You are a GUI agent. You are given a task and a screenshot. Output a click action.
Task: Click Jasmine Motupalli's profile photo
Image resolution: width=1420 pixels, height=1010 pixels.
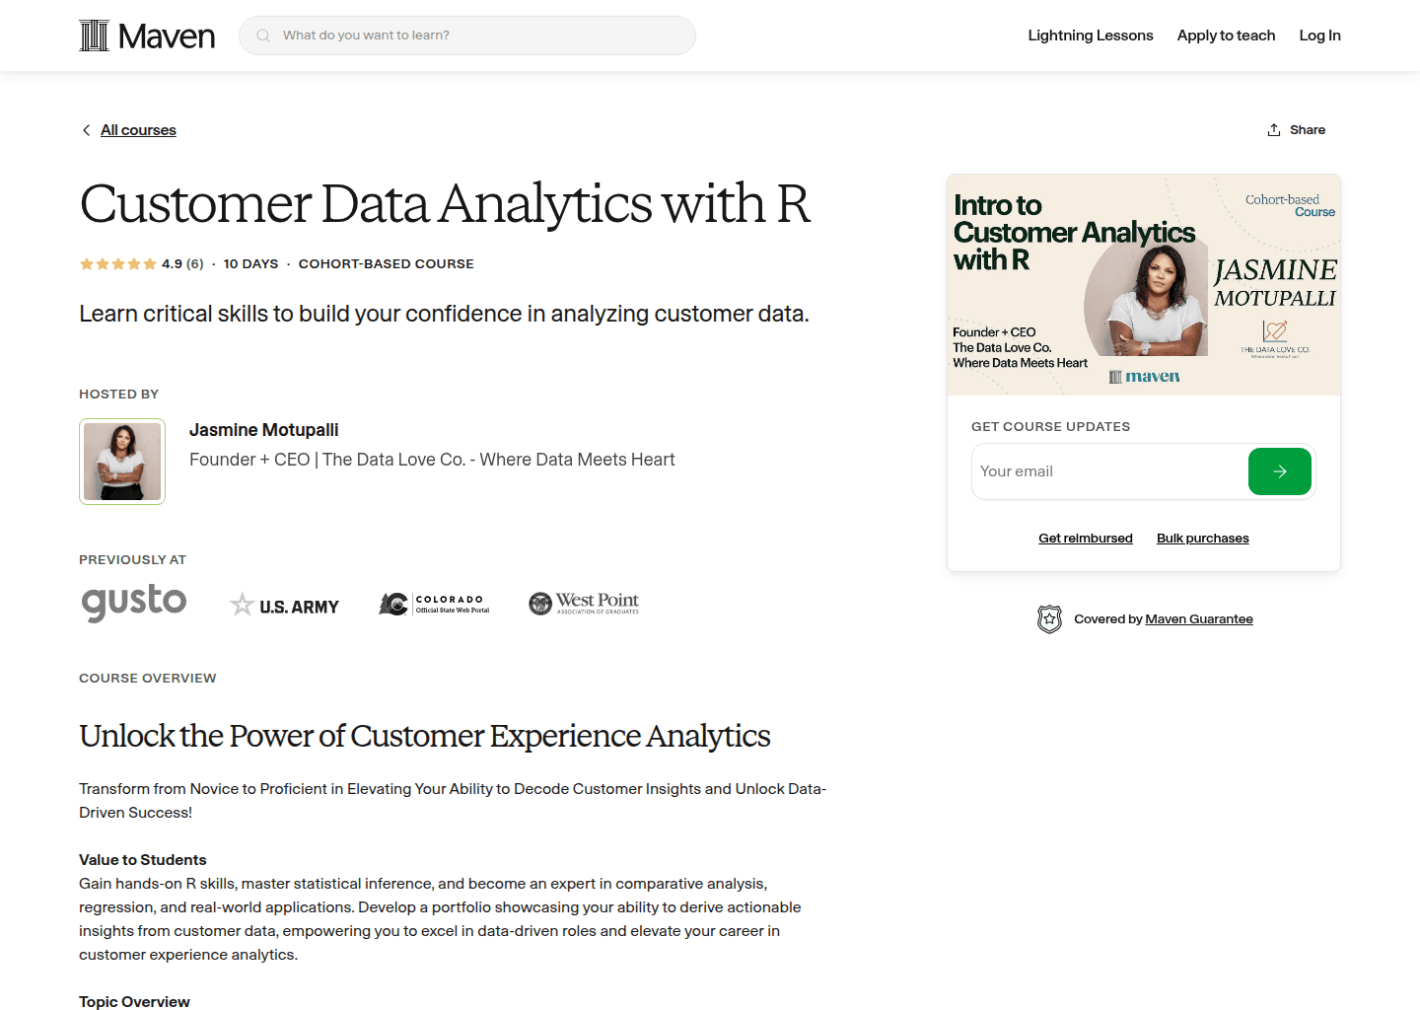pyautogui.click(x=122, y=461)
